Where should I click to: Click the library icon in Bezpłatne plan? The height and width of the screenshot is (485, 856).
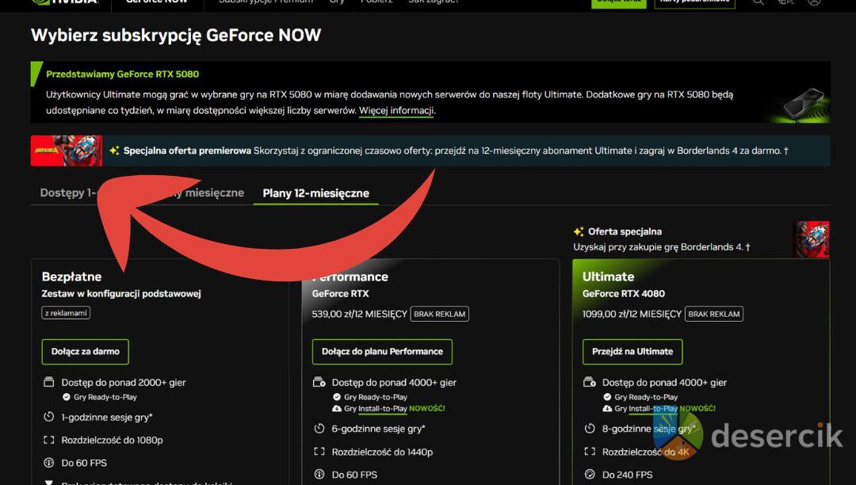[x=48, y=382]
